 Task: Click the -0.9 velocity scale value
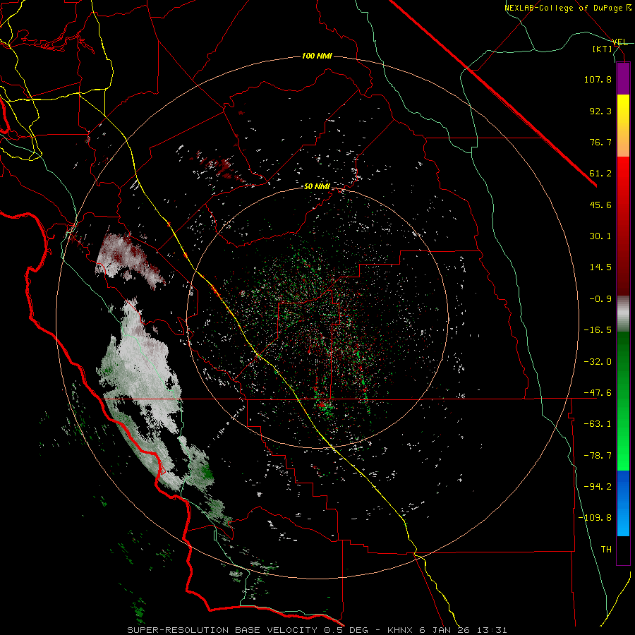pos(600,299)
